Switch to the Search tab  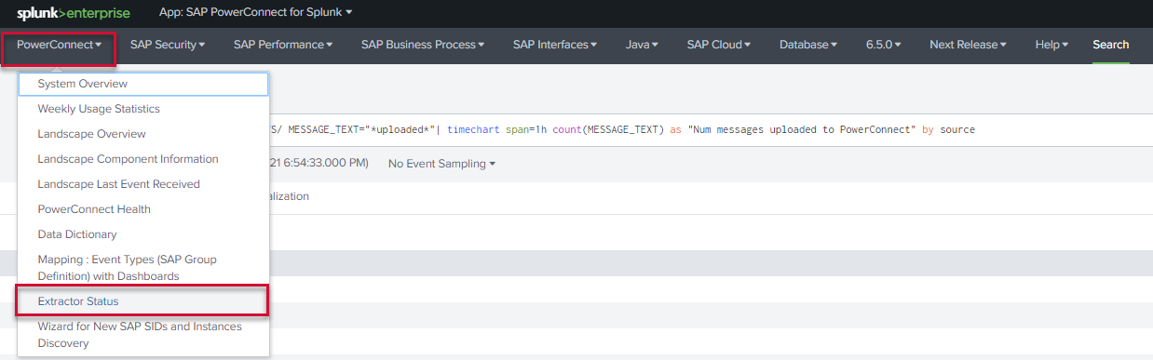point(1111,45)
